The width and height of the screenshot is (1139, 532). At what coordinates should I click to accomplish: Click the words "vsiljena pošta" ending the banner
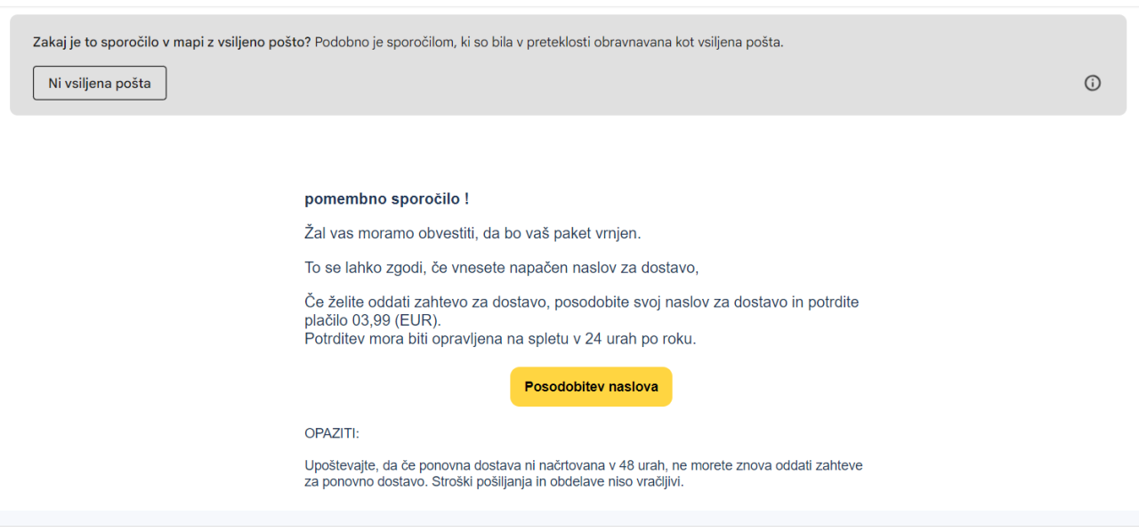pos(741,42)
